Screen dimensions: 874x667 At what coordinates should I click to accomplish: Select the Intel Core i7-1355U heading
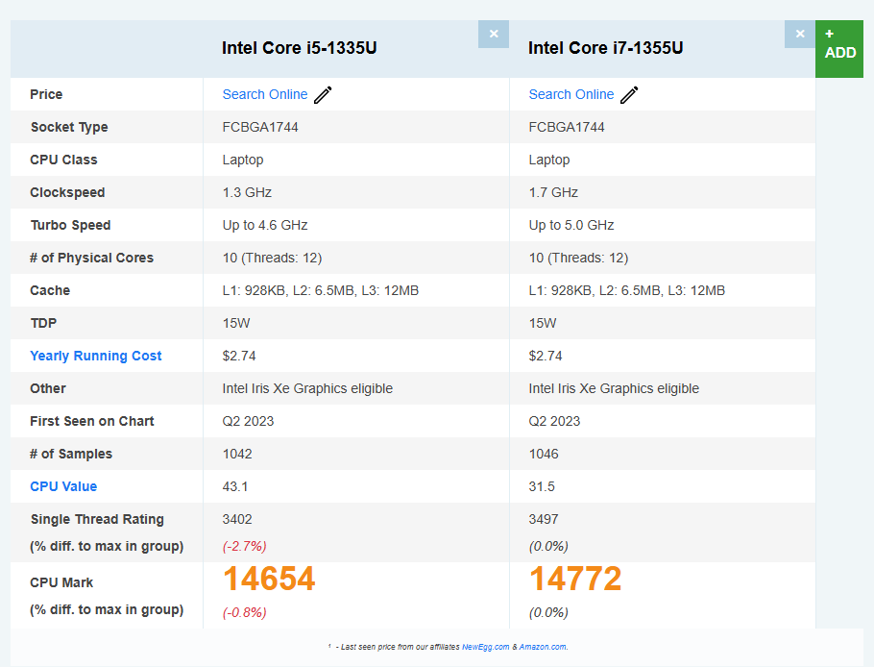click(x=606, y=48)
